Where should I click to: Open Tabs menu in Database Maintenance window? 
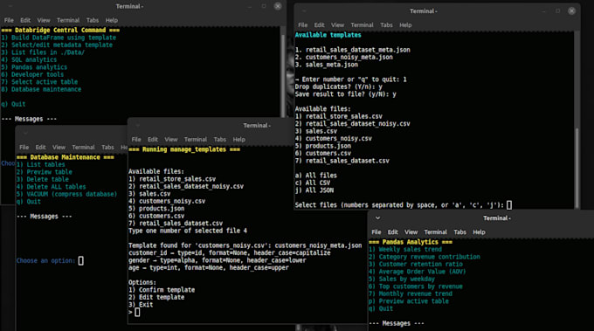click(107, 147)
